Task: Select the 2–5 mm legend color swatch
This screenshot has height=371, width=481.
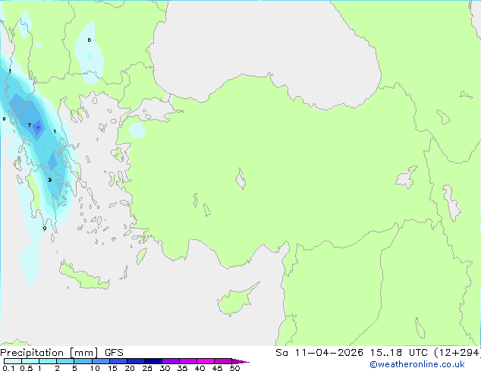Action: coord(65,361)
